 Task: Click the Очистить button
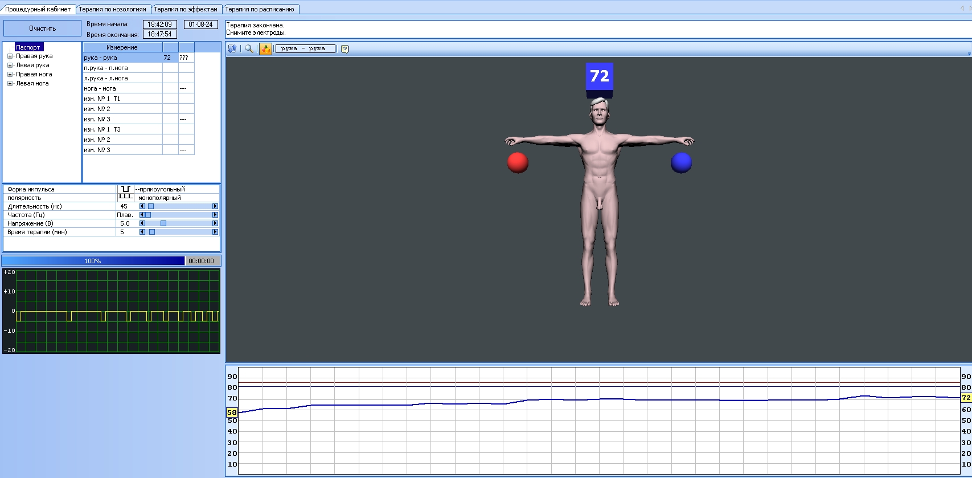[43, 28]
